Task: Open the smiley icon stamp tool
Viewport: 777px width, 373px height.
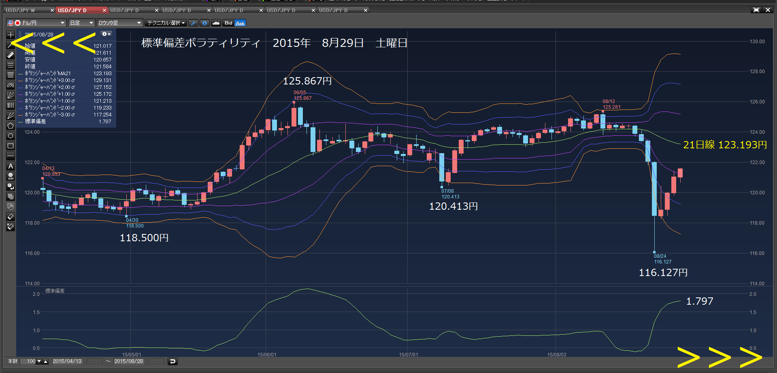Action: pos(11,176)
